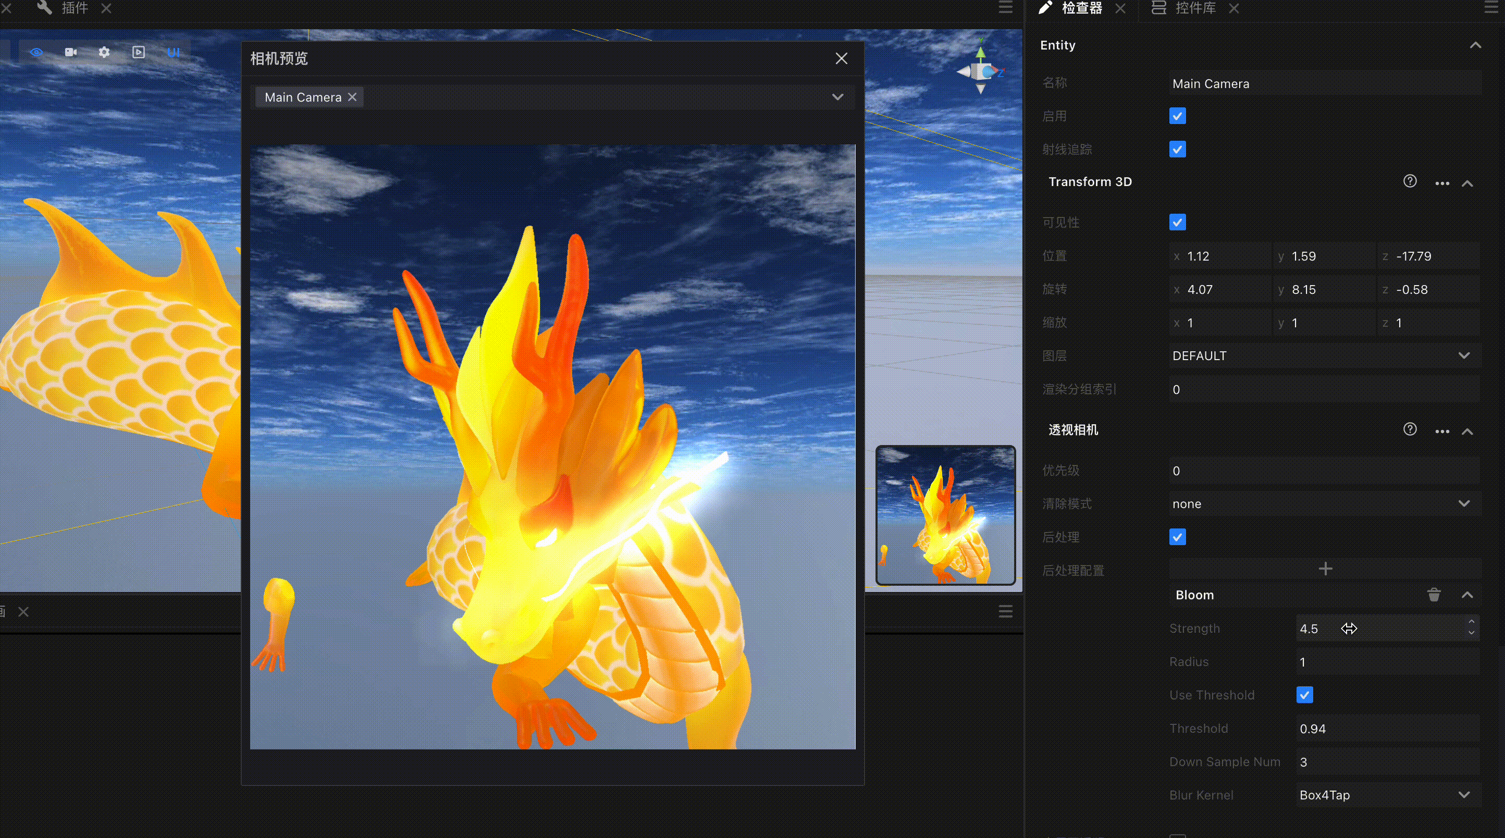Open the 透视相机 more options menu
Screen dimensions: 1505x838
pyautogui.click(x=1442, y=432)
